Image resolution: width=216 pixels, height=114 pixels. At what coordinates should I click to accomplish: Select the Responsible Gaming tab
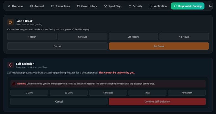[x=187, y=6]
